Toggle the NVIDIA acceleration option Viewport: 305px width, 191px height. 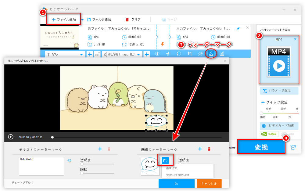(x=269, y=134)
